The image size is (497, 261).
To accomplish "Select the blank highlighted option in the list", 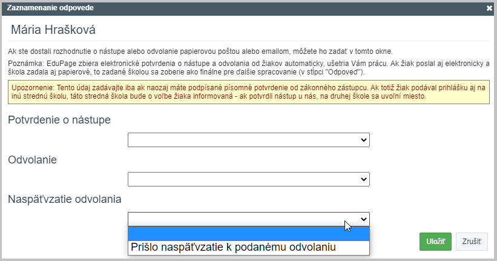I will 248,234.
